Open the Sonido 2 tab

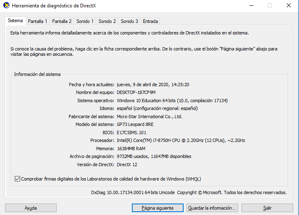107,21
